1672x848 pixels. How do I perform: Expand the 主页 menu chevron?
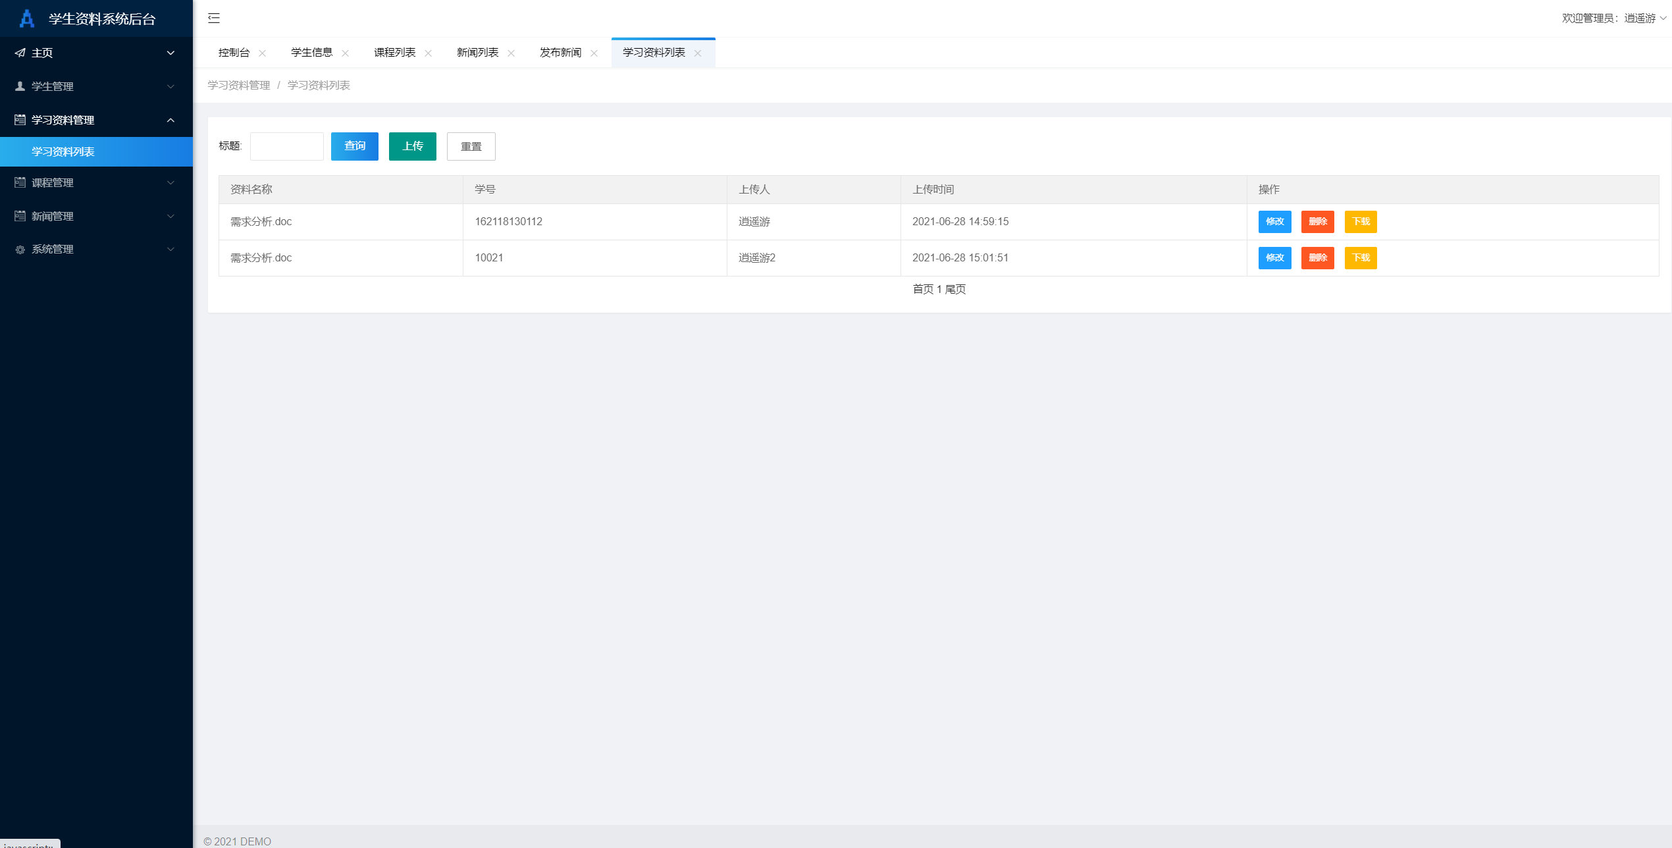click(170, 53)
